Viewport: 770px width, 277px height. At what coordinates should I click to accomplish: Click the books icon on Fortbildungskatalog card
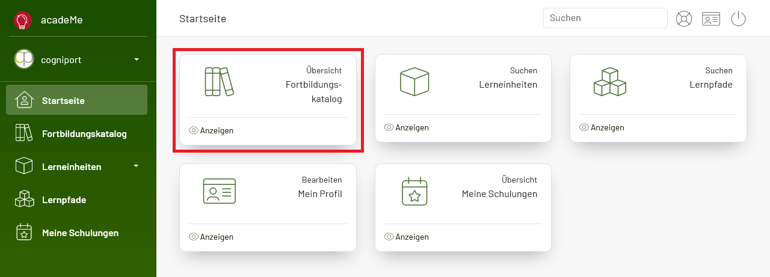(x=219, y=82)
